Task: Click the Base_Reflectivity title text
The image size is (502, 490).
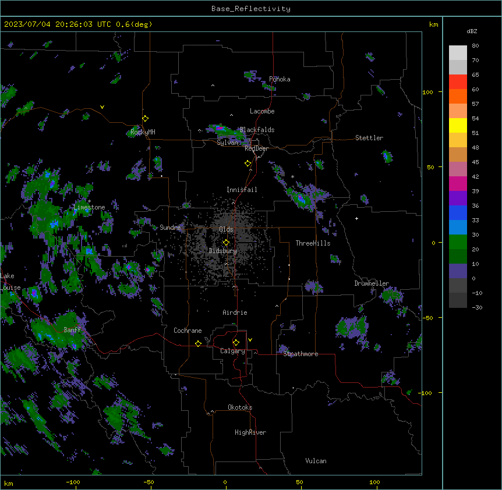Action: 251,9
